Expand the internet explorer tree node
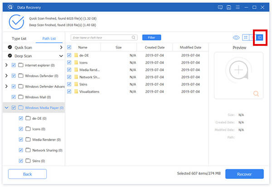 (x=6, y=65)
